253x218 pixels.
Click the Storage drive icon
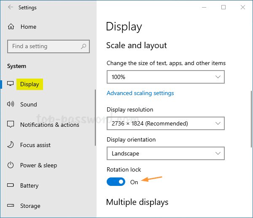coord(11,206)
